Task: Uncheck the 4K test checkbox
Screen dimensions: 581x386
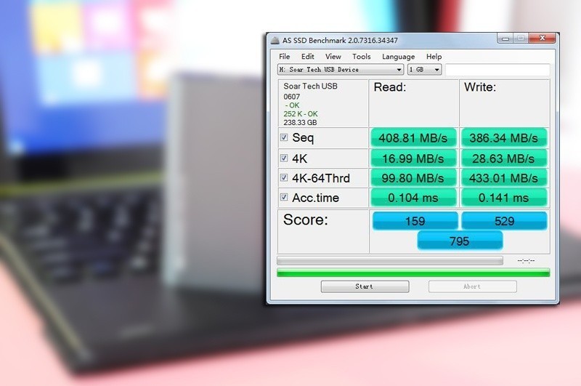Action: (x=284, y=158)
